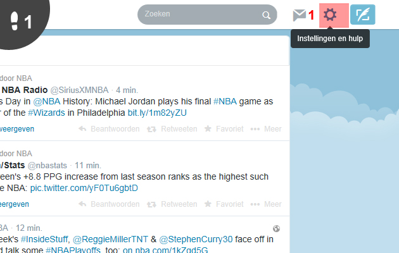
Task: Click retweet arrows icon on nbastats tweet
Action: pyautogui.click(x=151, y=204)
